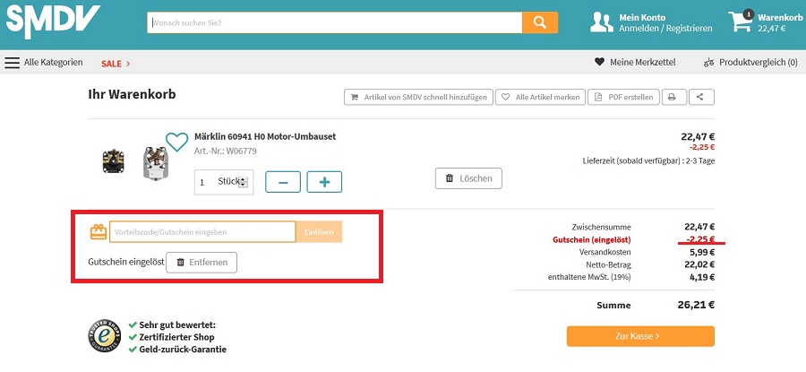Viewport: 806px width, 372px height.
Task: Focus the 'Wonach suchen Sie?' search field
Action: (335, 22)
